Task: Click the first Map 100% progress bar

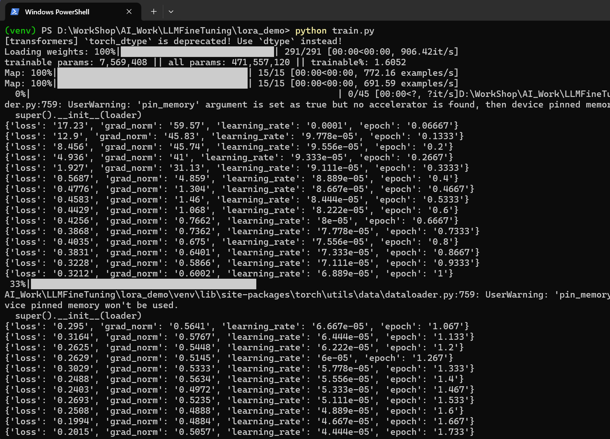Action: click(152, 73)
